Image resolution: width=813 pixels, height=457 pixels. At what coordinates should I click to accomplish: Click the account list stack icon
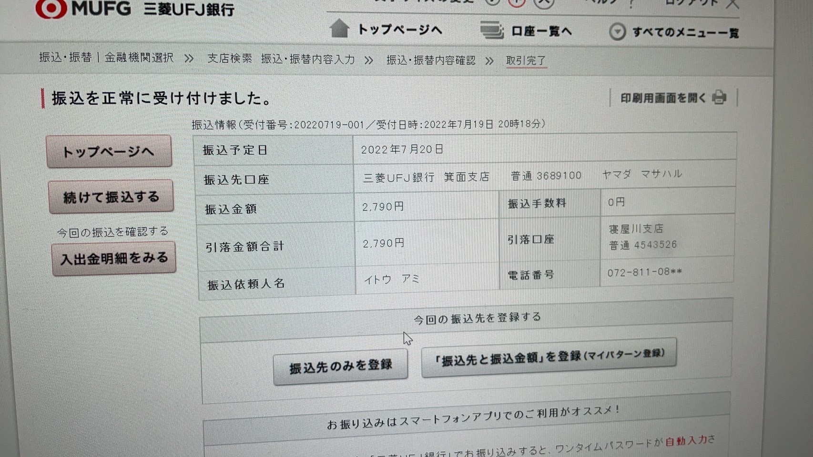coord(492,30)
